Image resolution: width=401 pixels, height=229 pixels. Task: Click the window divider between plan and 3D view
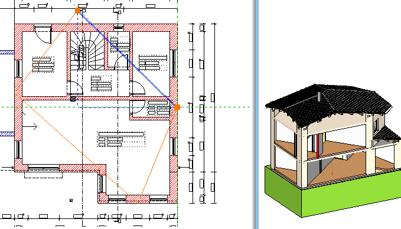click(256, 114)
